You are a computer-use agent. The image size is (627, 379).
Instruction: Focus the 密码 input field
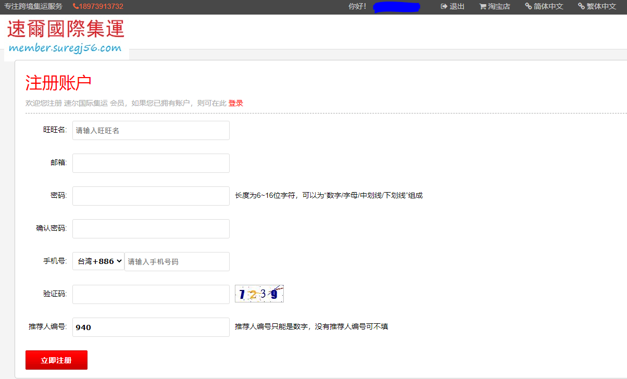tap(151, 196)
